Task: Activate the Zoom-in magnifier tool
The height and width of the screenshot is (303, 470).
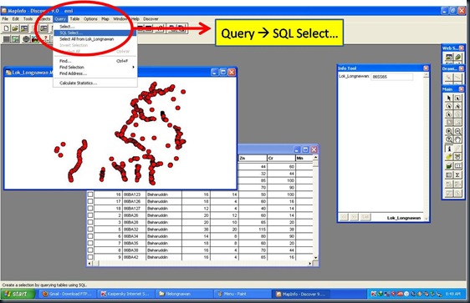Action: [449, 131]
